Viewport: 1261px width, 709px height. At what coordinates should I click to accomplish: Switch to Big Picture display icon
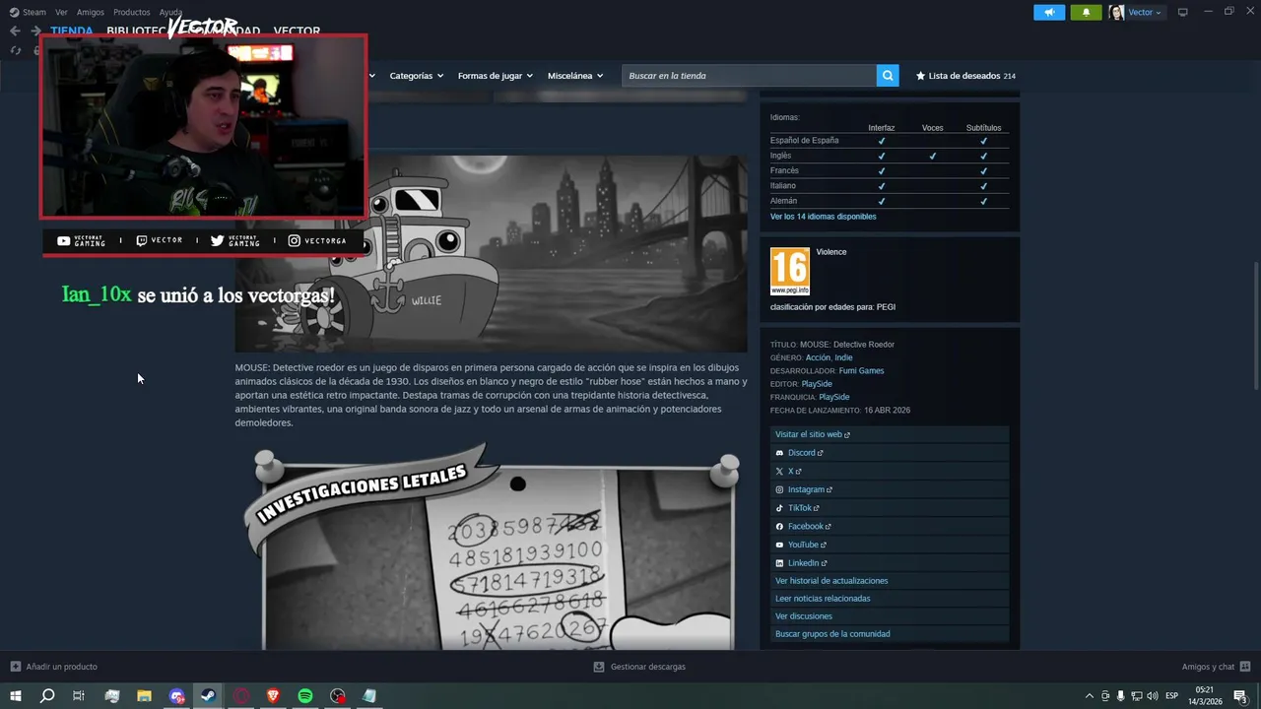pos(1182,12)
